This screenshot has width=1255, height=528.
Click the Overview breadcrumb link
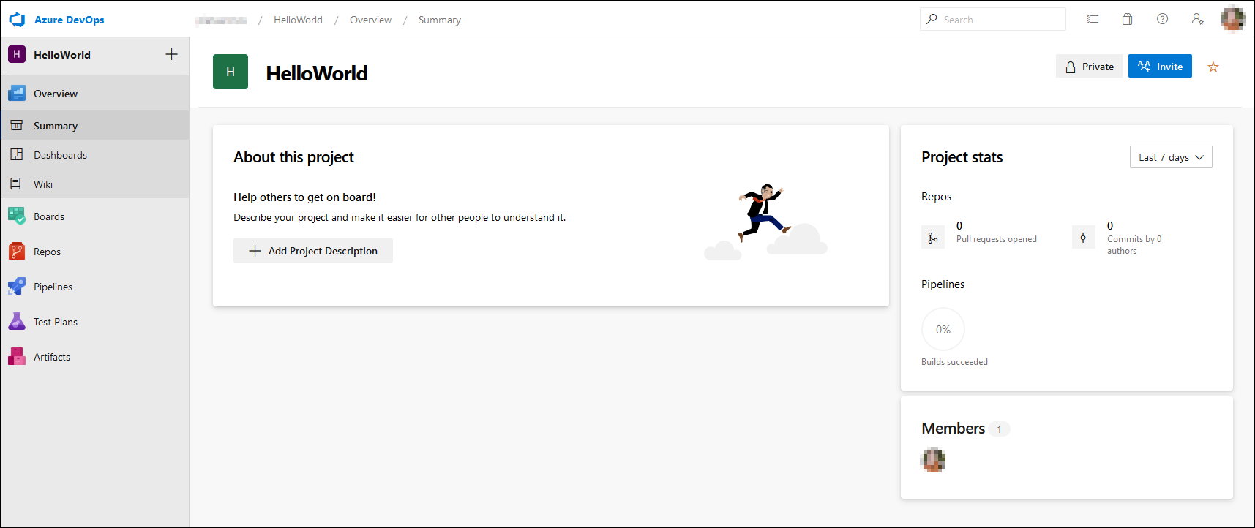(370, 20)
